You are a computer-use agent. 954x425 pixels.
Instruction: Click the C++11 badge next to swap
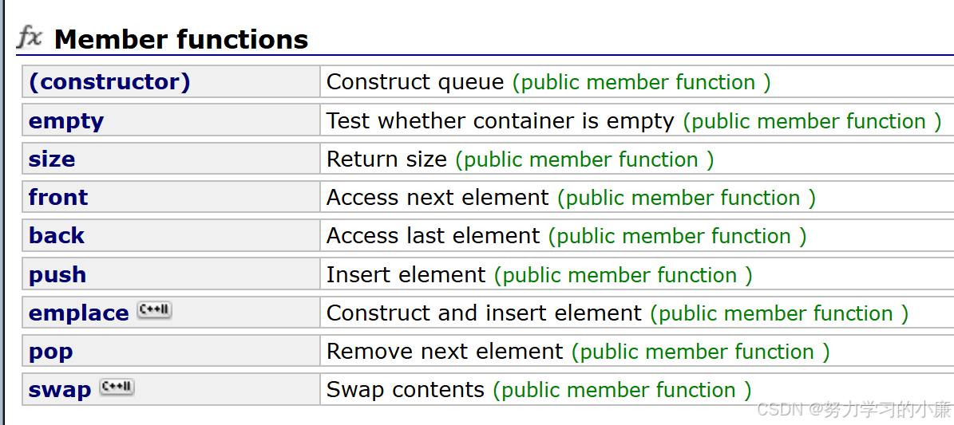pyautogui.click(x=117, y=388)
